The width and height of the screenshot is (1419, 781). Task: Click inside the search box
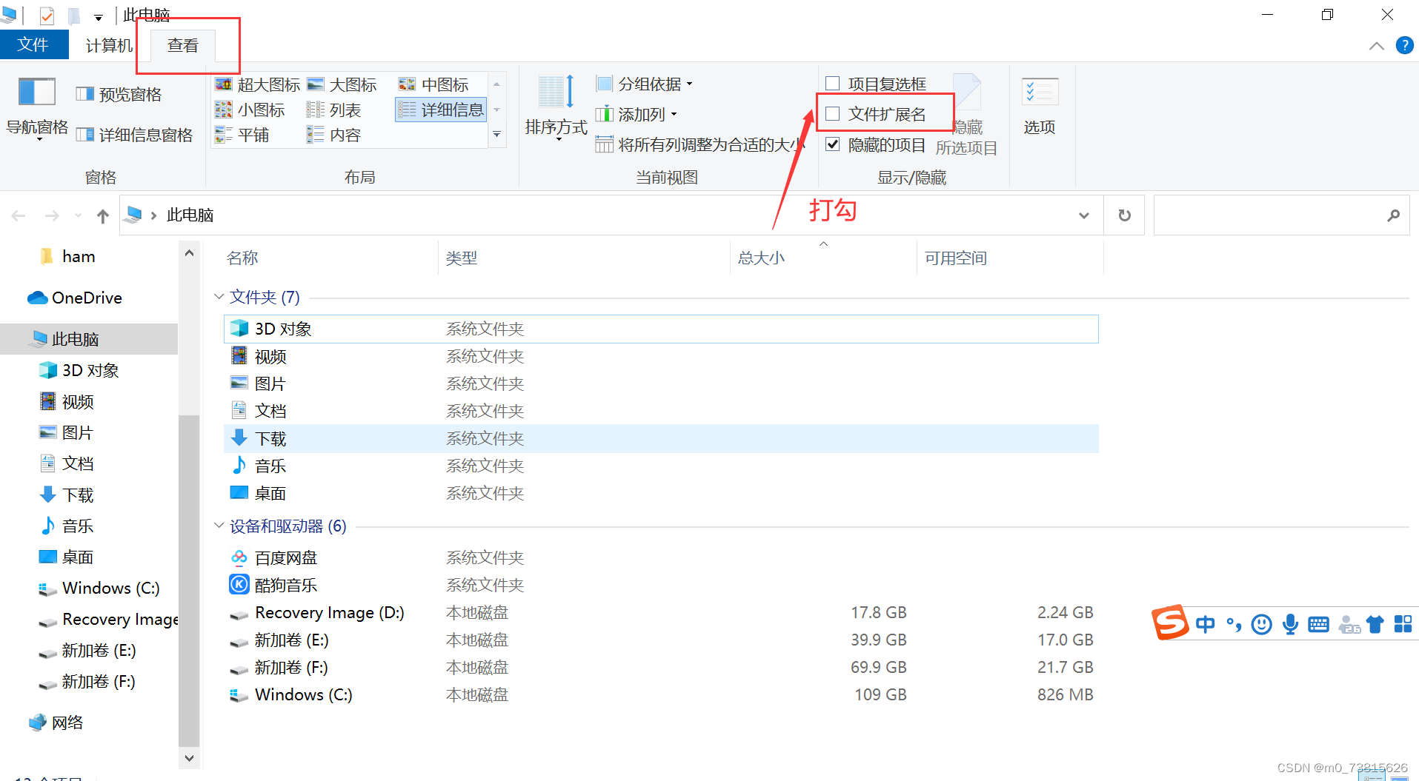click(x=1275, y=215)
